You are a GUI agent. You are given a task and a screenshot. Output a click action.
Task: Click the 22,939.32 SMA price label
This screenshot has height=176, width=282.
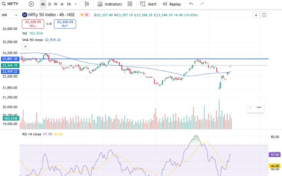point(10,72)
